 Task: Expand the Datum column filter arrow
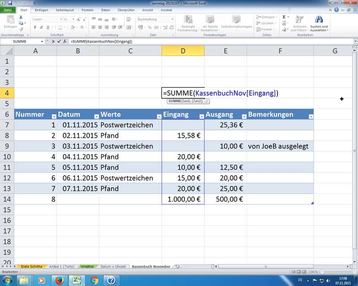96,116
